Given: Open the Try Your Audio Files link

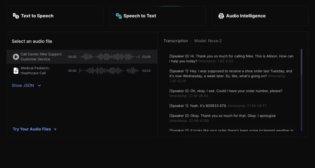Looking at the screenshot, I should click(34, 129).
